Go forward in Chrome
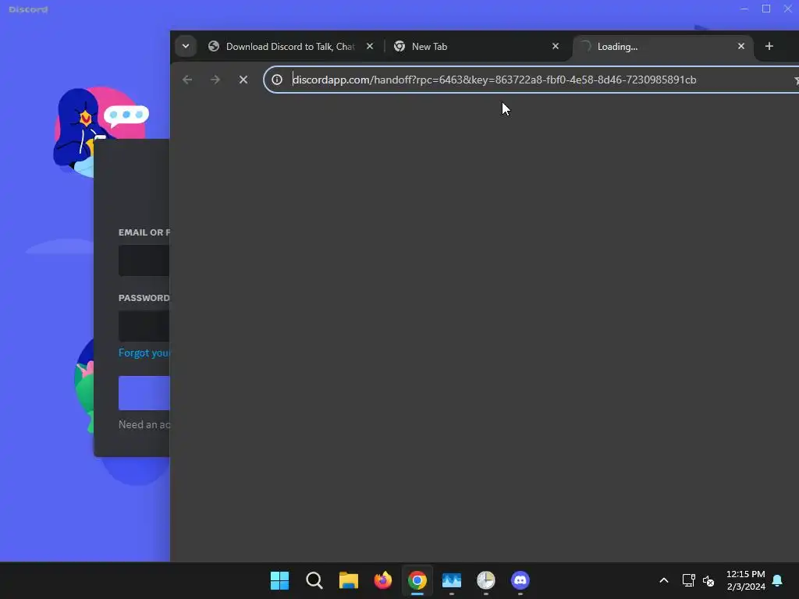 pyautogui.click(x=215, y=80)
